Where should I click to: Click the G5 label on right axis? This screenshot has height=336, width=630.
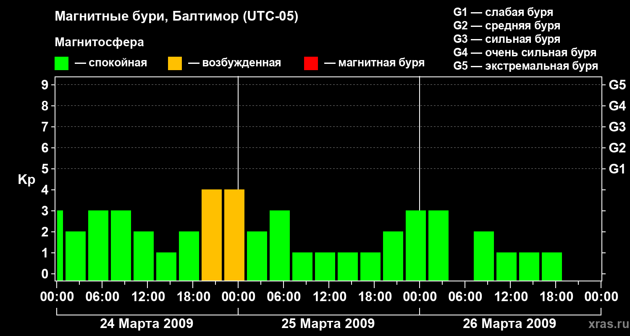[x=617, y=85]
